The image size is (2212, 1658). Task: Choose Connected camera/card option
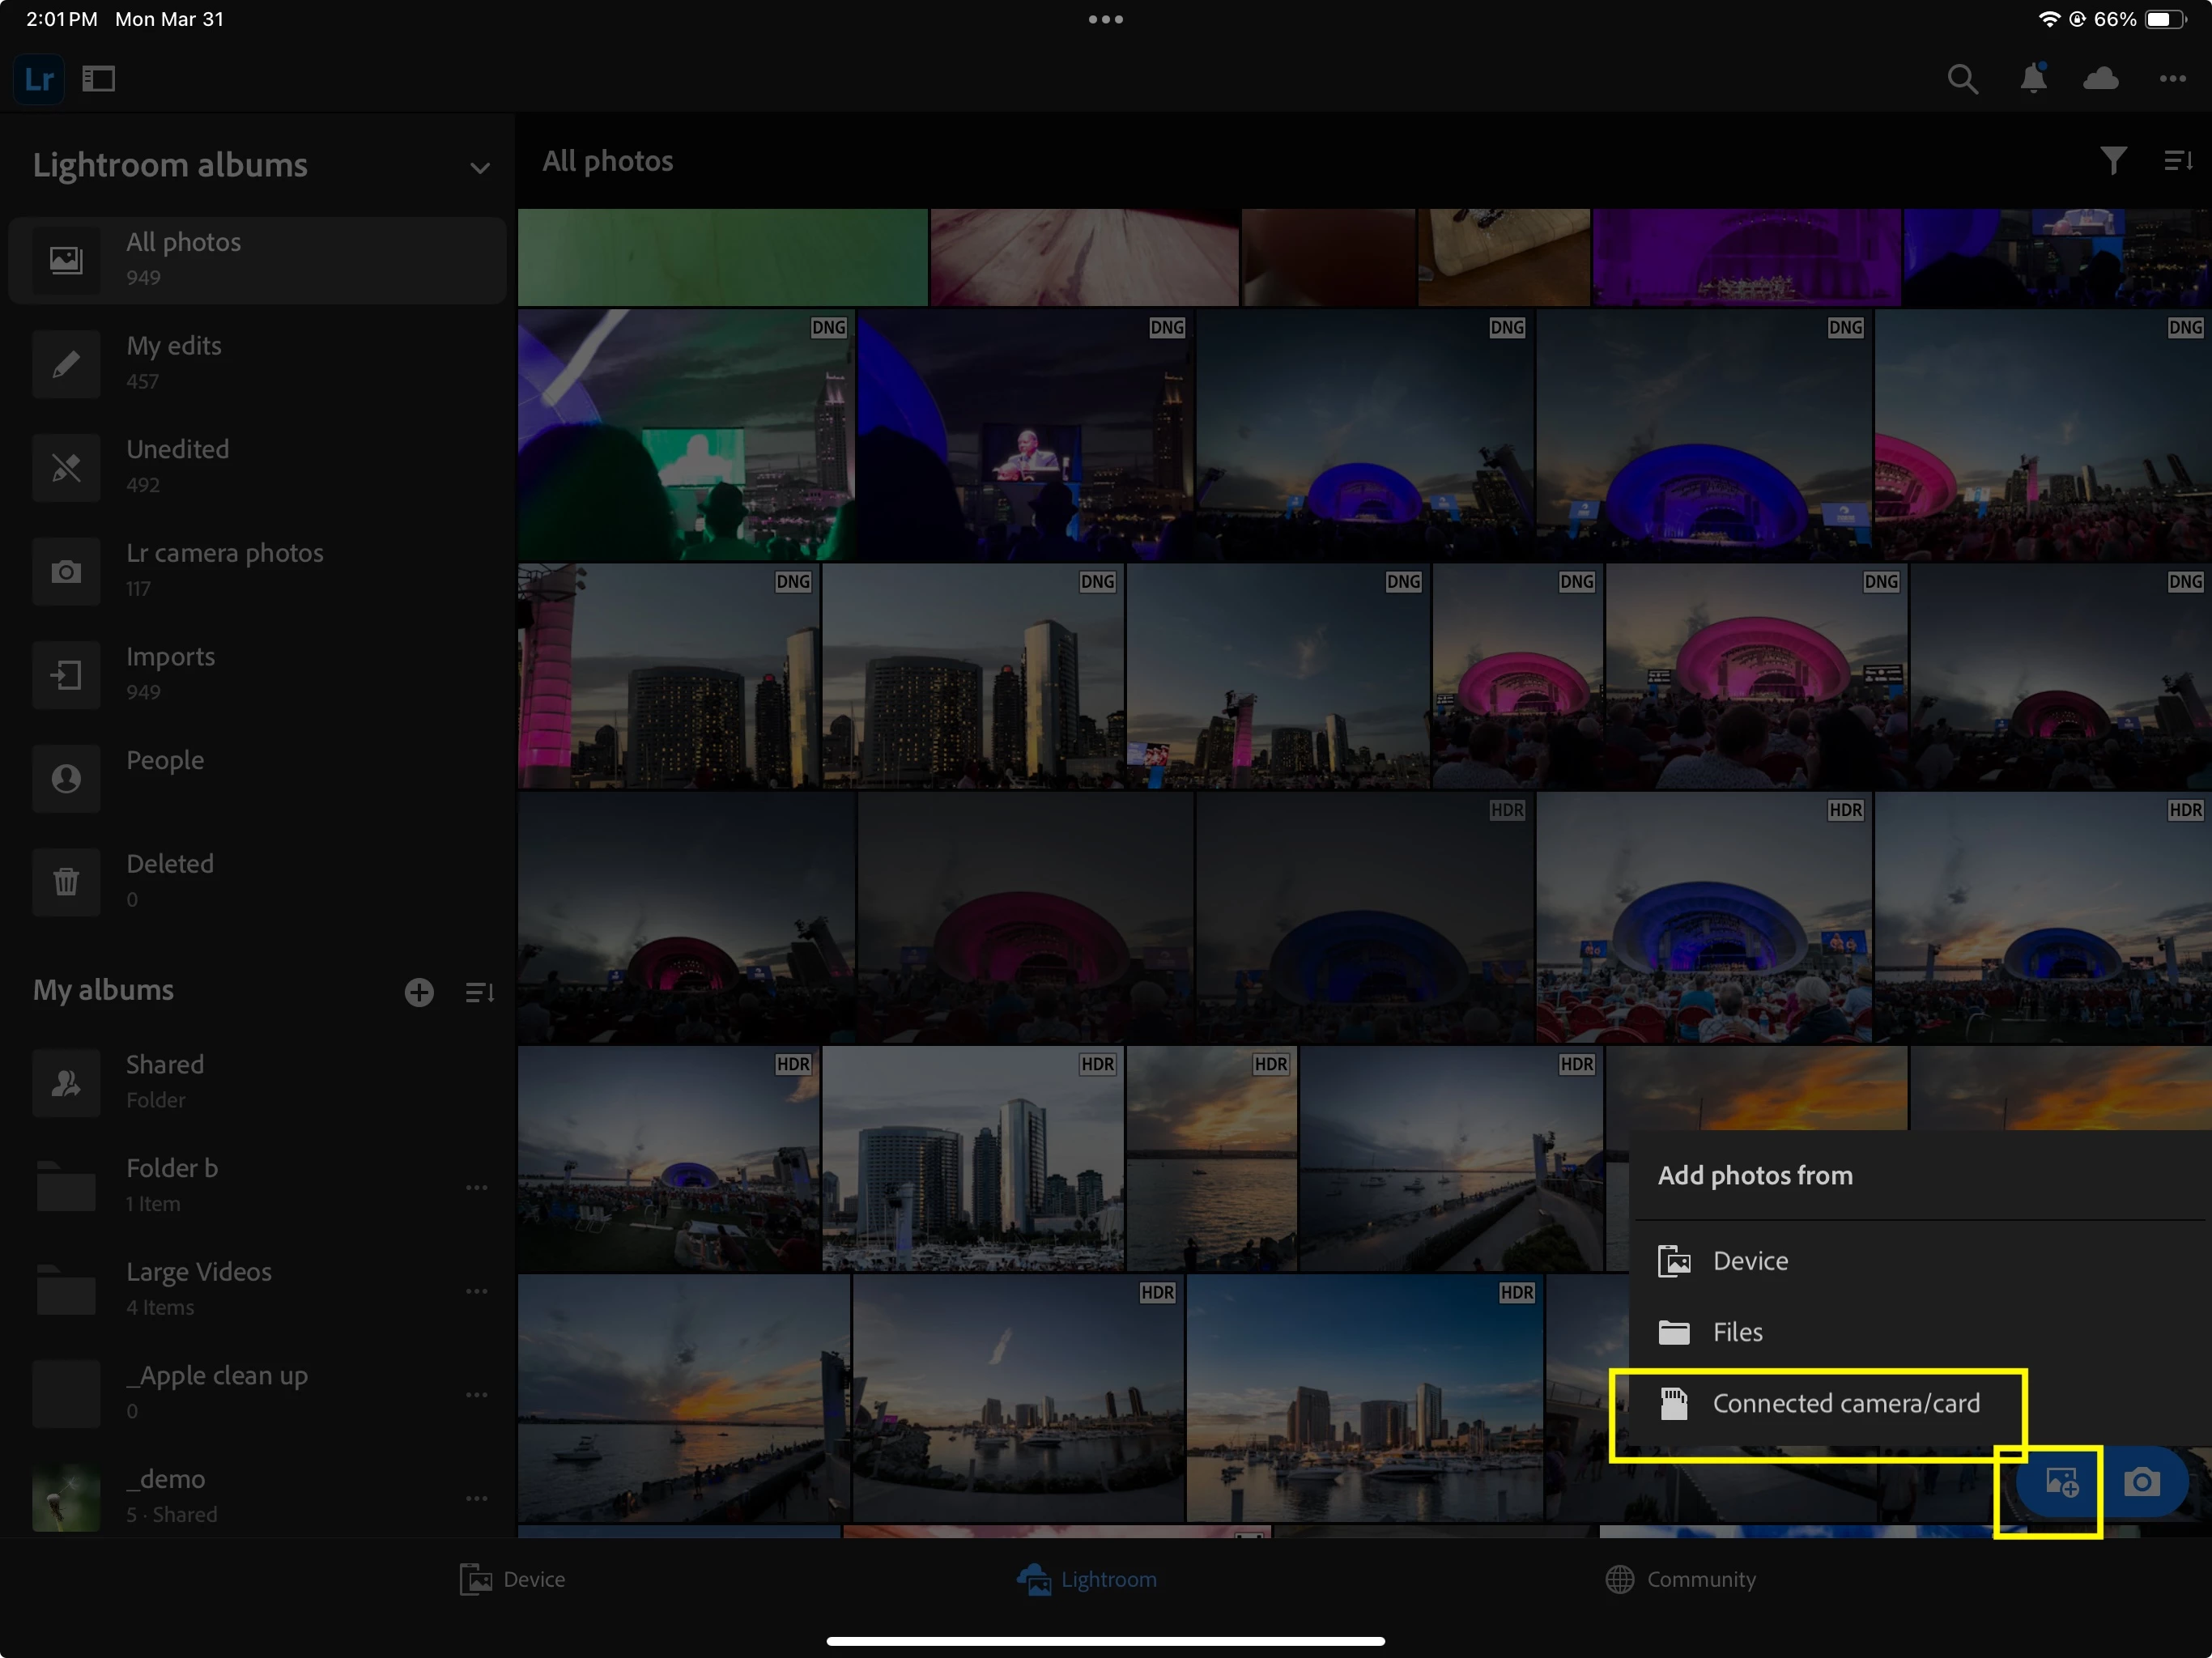1845,1403
